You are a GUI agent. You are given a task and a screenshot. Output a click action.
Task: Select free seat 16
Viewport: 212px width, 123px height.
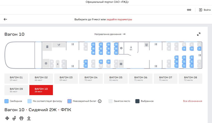[x=184, y=48]
